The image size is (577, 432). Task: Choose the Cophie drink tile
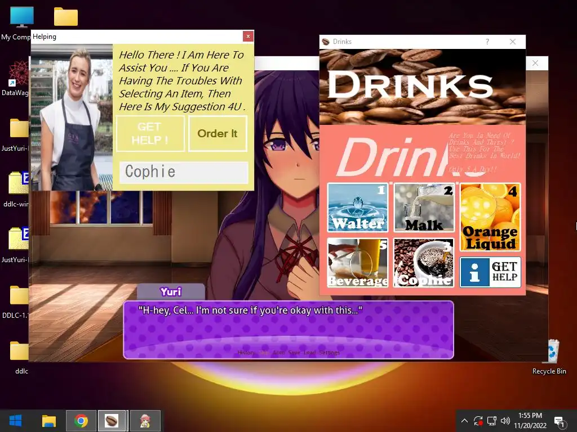(x=424, y=263)
